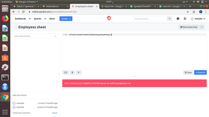209x117 pixels.
Task: Open LibreOffice Writer in the dock
Action: [x=5, y=28]
